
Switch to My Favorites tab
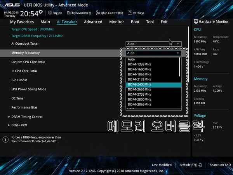(22, 22)
